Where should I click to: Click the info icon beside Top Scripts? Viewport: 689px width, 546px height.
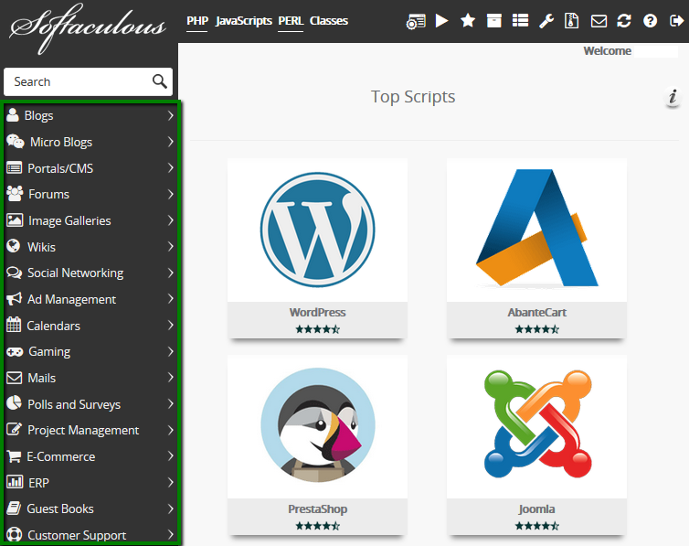point(673,97)
